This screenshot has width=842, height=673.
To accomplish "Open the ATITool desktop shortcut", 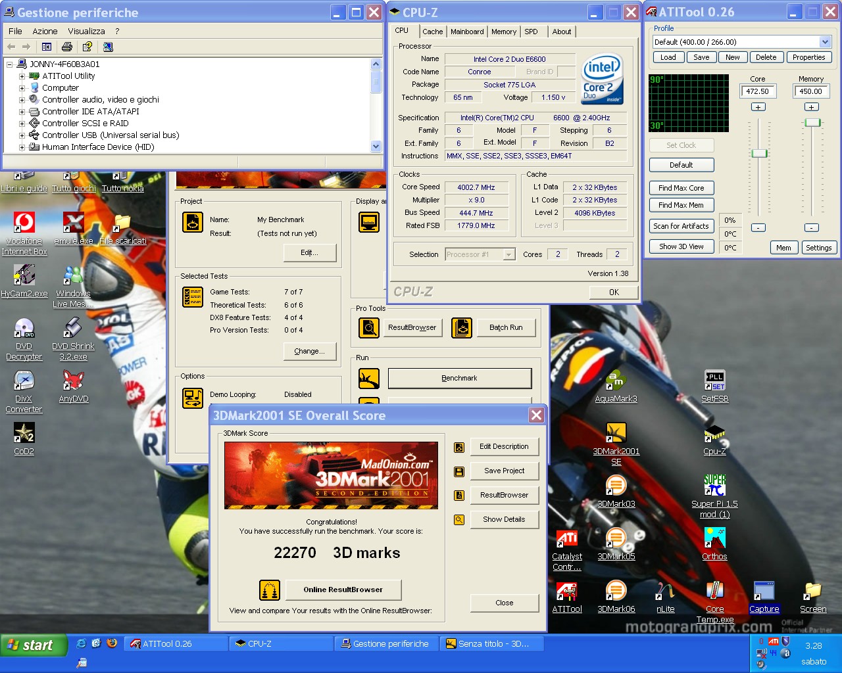I will (567, 597).
